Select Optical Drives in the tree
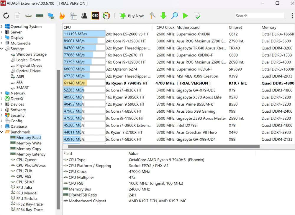 click(26, 71)
